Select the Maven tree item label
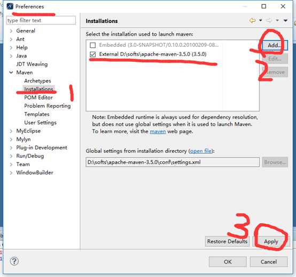 [25, 72]
